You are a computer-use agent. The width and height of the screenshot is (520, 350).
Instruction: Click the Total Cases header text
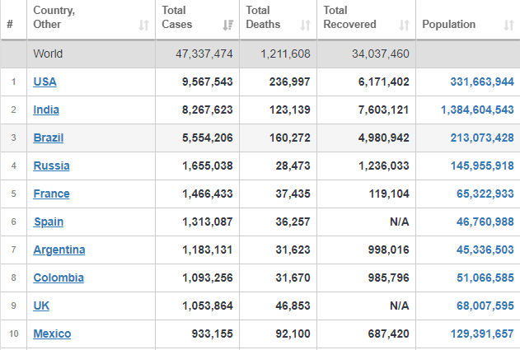coord(176,17)
